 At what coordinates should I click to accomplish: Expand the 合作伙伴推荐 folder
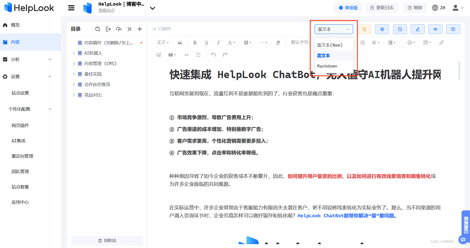pos(74,85)
